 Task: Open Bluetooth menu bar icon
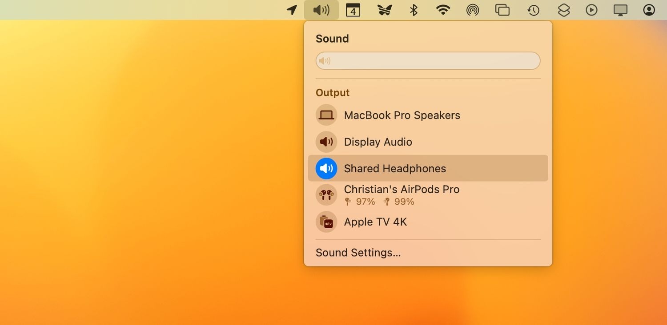tap(414, 10)
